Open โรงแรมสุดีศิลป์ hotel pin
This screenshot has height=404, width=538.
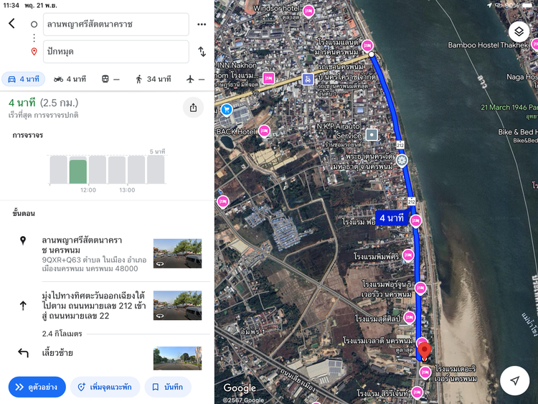click(x=409, y=317)
